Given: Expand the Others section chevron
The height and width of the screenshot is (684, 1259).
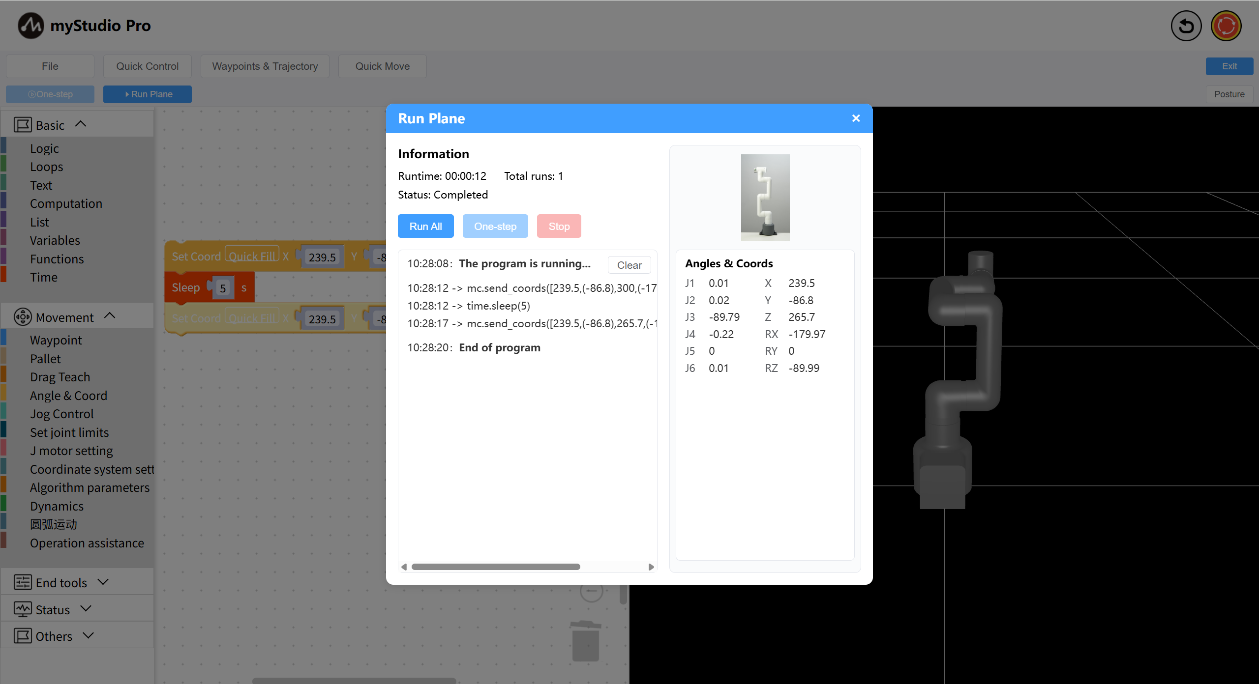Looking at the screenshot, I should coord(89,635).
